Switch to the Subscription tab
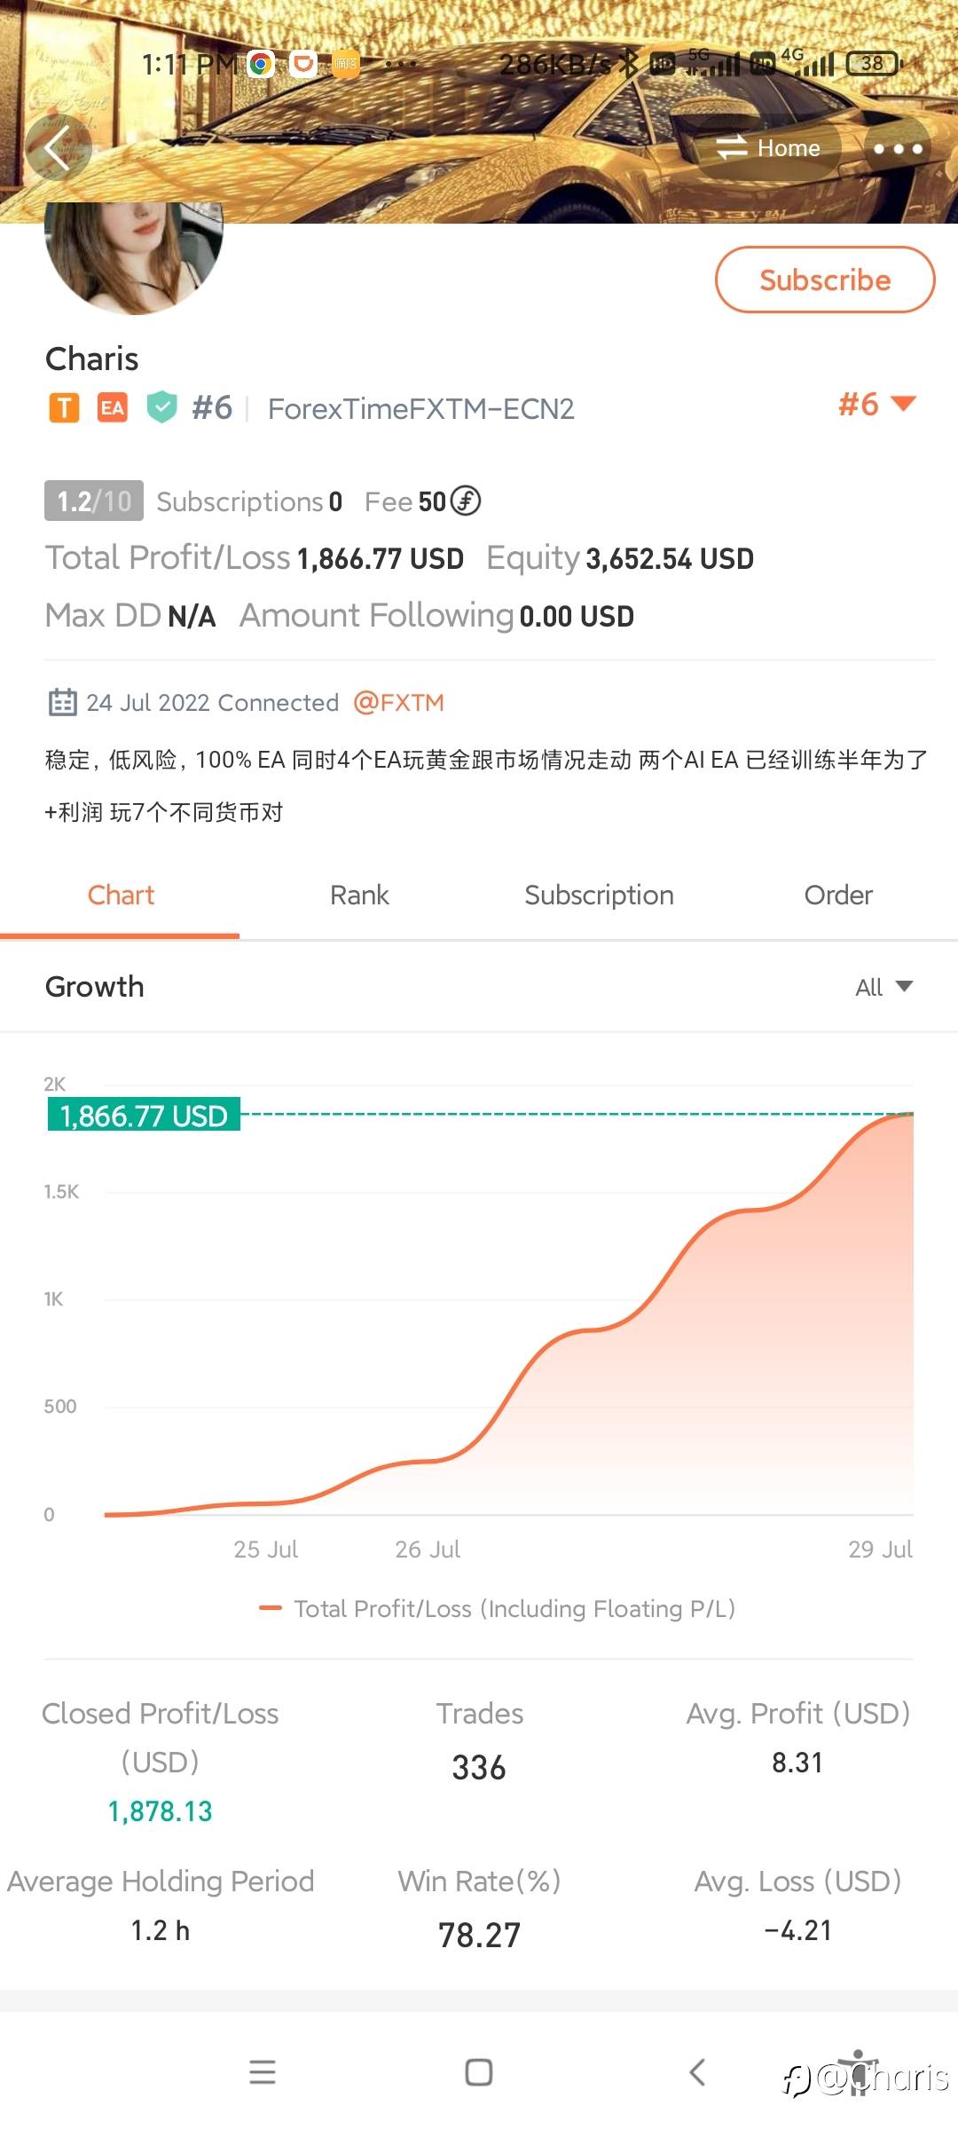 (599, 895)
